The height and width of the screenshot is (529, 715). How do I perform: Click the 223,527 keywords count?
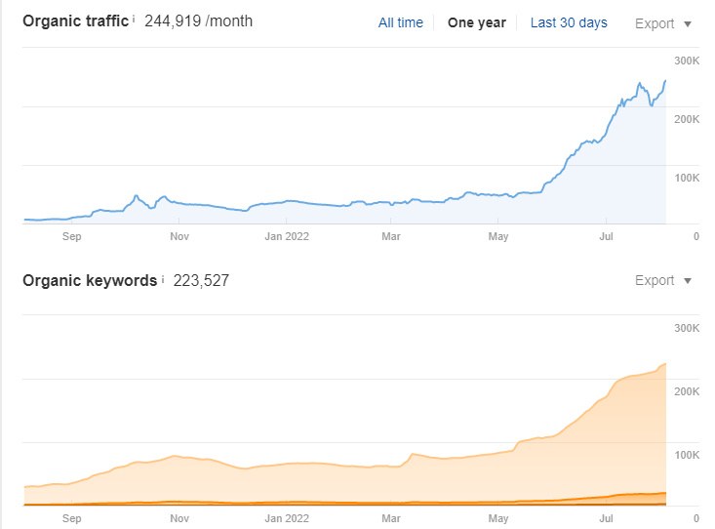201,281
